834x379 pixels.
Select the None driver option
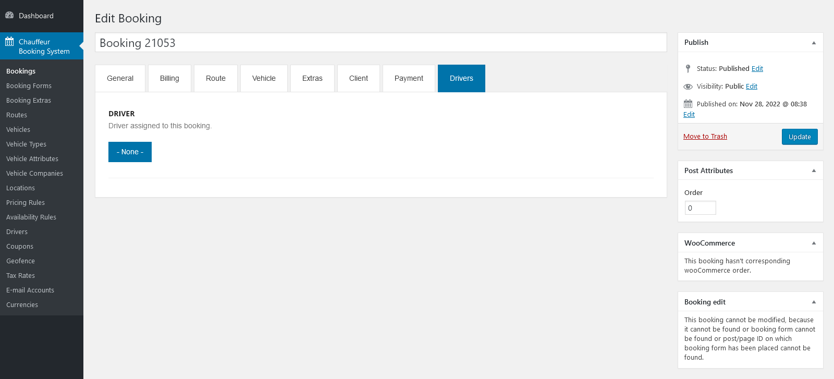pyautogui.click(x=130, y=152)
